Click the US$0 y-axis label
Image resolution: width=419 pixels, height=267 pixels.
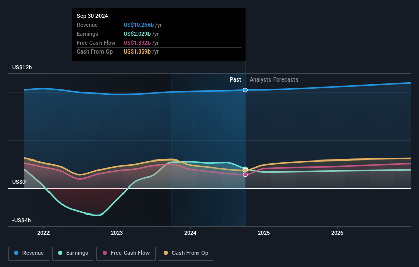(x=19, y=182)
